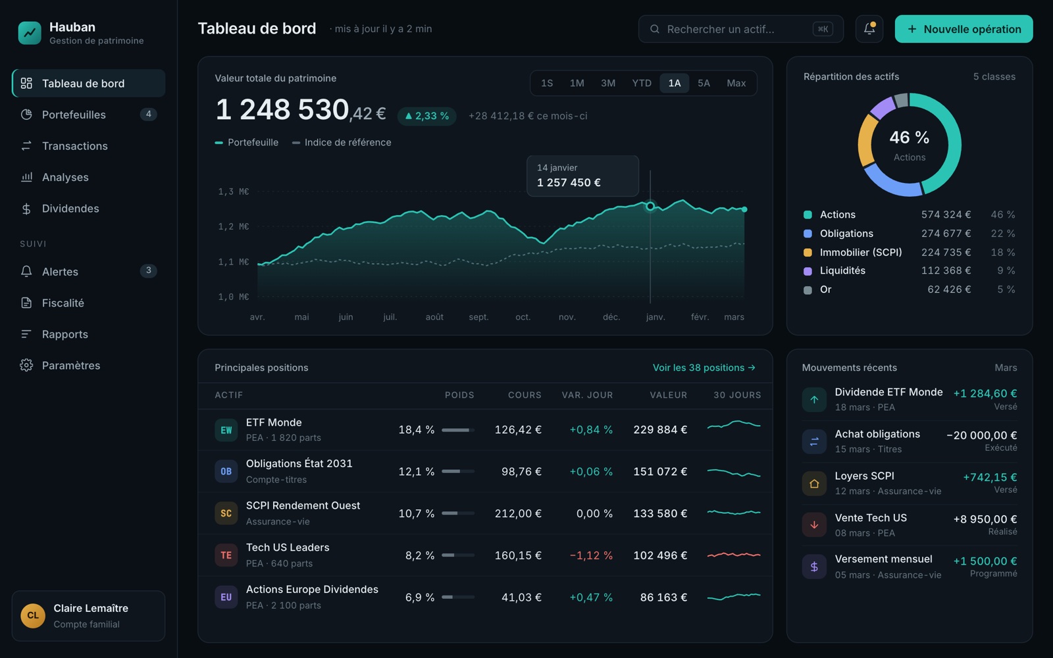Click the CL avatar of Claire Lemaître

[x=33, y=616]
